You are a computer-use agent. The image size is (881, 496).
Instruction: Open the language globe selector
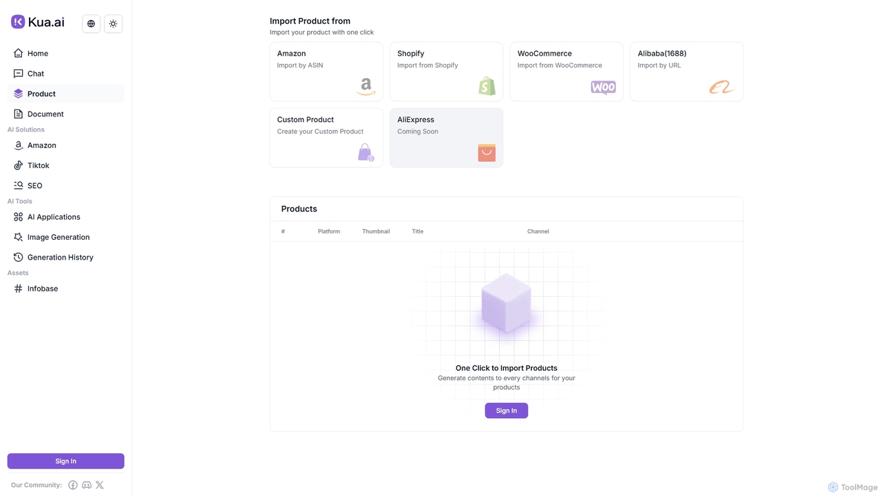click(x=91, y=23)
